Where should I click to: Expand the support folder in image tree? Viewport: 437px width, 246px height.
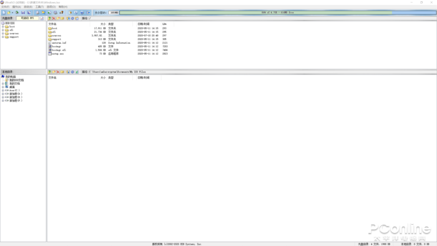pos(3,37)
